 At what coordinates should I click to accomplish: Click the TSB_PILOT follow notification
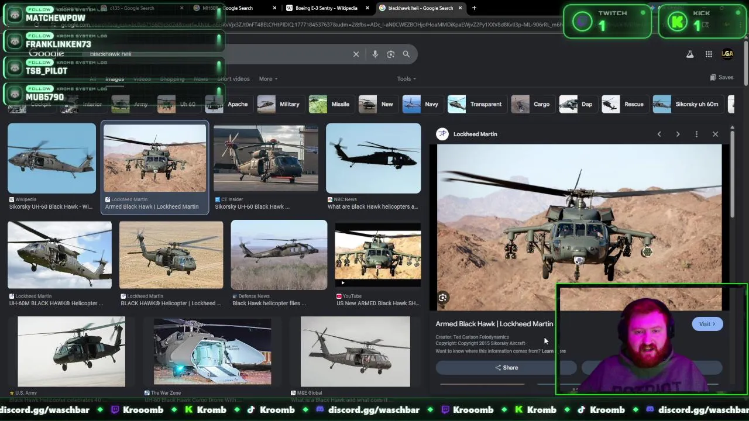pos(114,67)
